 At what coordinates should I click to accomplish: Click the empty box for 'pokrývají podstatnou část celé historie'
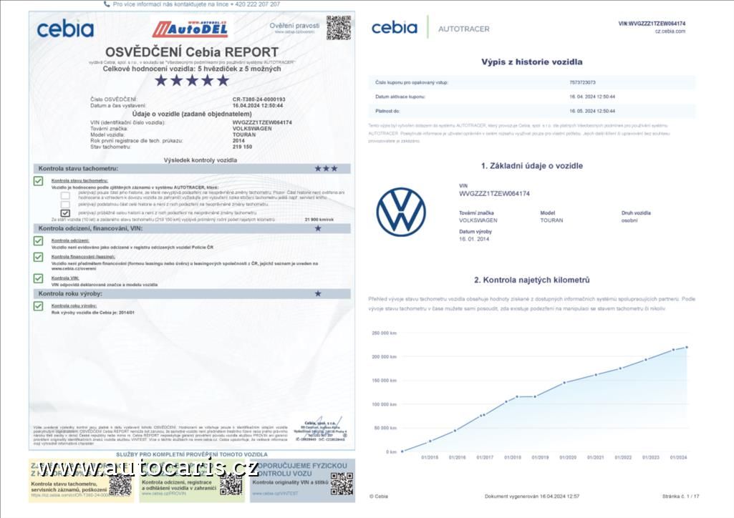(65, 205)
